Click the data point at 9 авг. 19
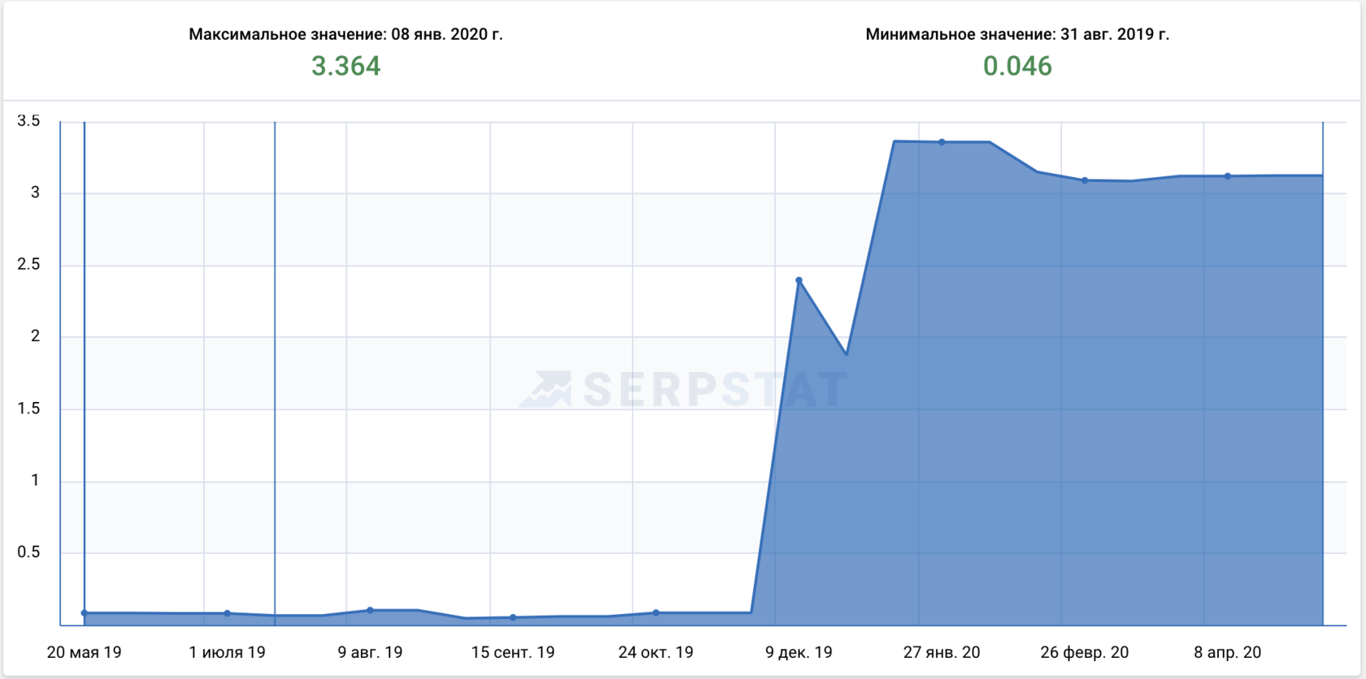1366x679 pixels. [370, 610]
